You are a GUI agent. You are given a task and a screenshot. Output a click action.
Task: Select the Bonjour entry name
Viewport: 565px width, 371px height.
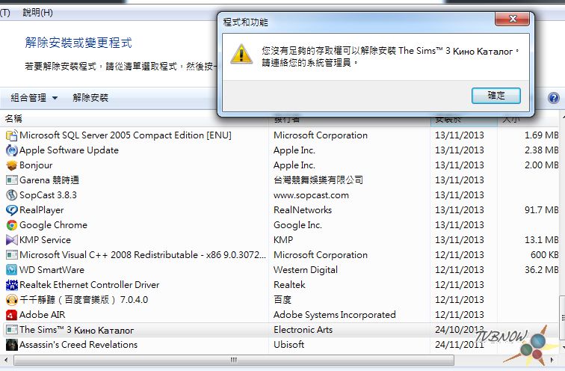(x=36, y=165)
